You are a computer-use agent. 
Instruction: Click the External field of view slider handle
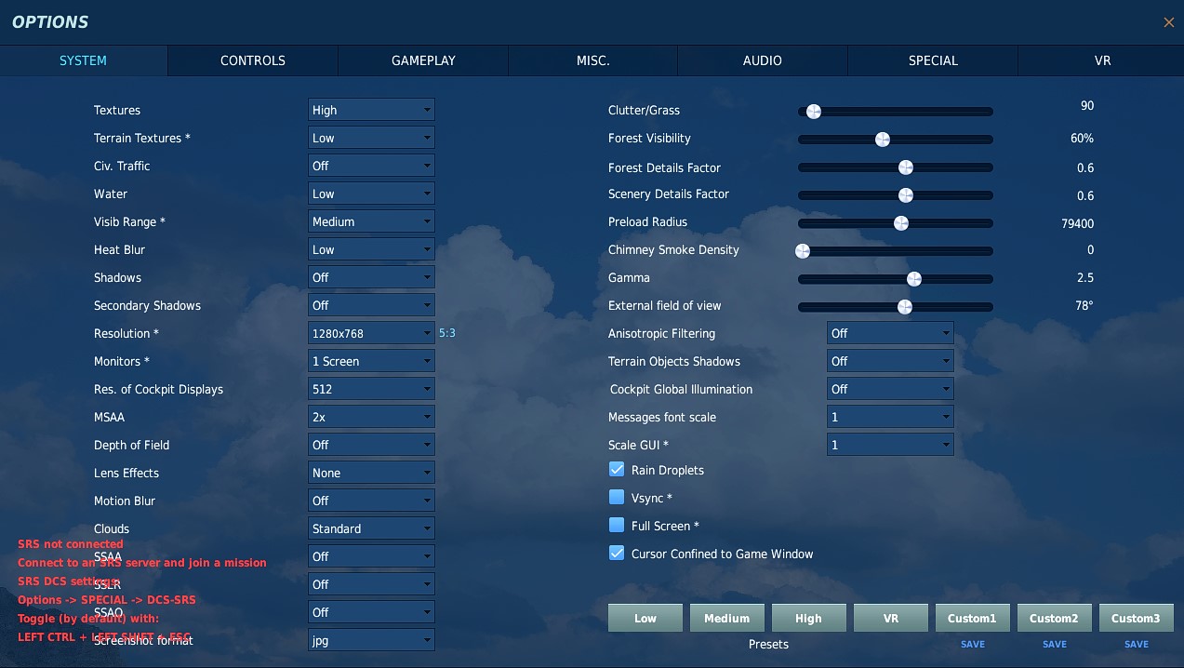coord(904,307)
